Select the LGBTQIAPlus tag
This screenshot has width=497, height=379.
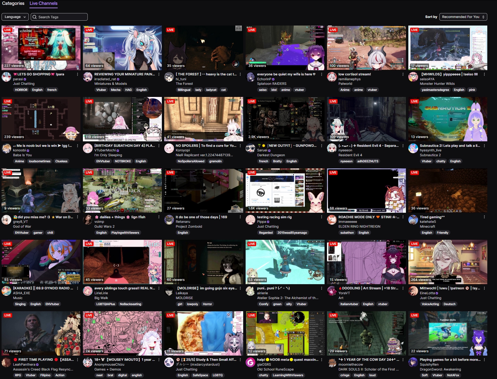106,304
